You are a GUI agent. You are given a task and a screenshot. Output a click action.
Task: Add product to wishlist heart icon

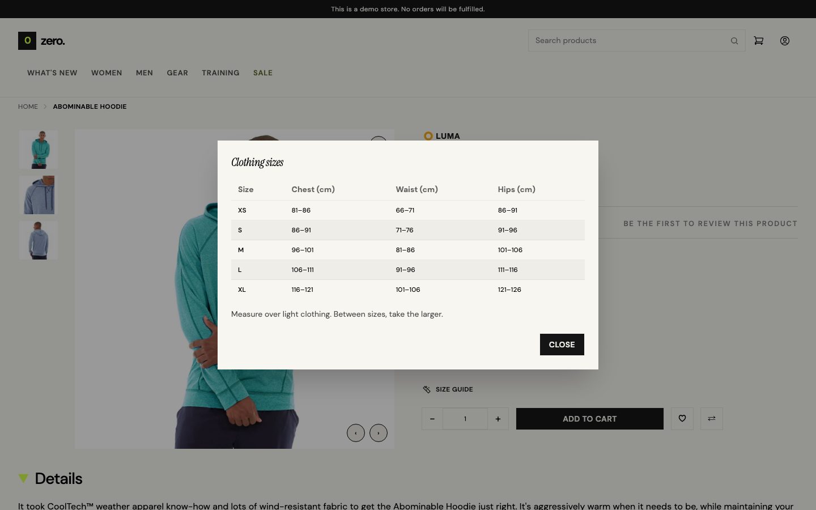pyautogui.click(x=682, y=419)
